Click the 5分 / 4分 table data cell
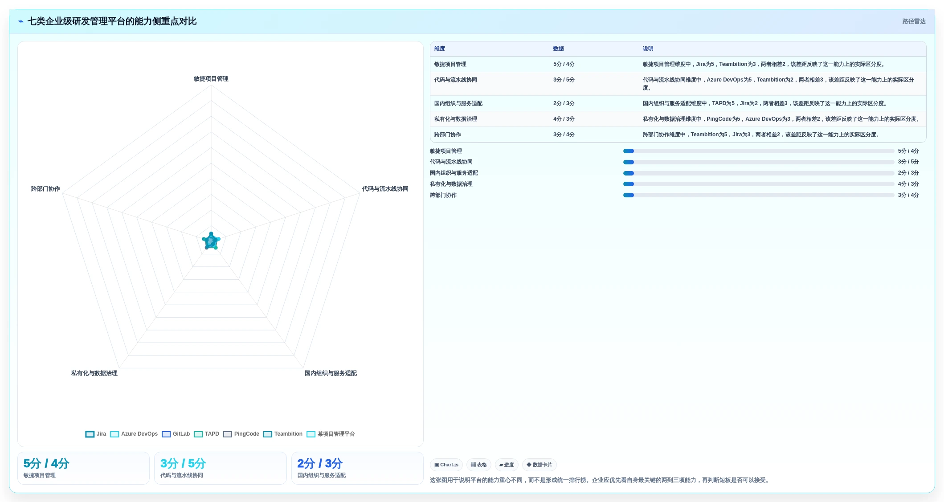This screenshot has width=944, height=502. click(x=564, y=64)
